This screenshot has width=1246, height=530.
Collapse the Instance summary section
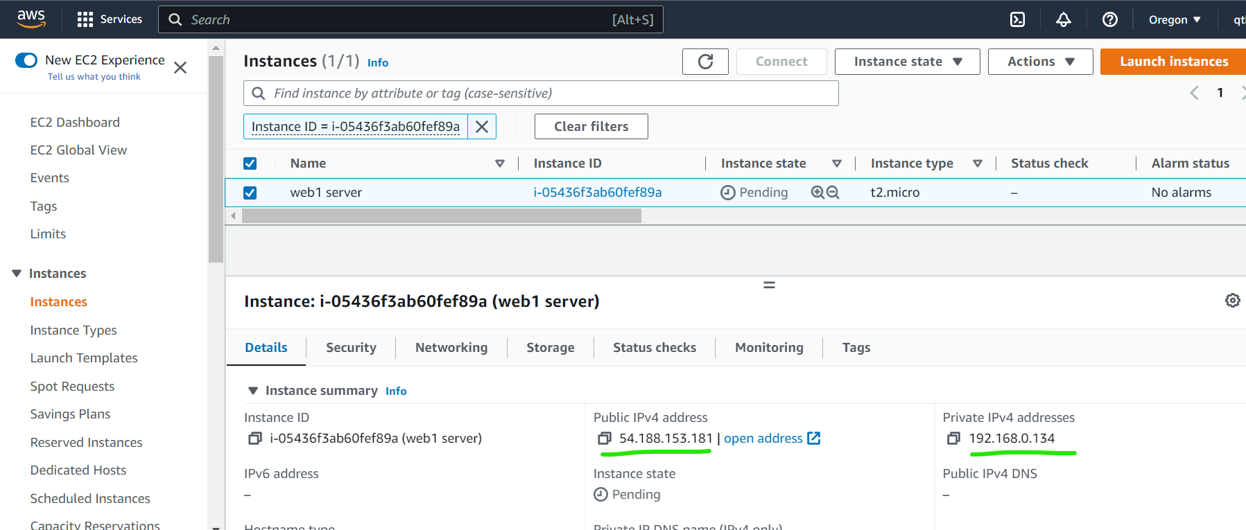(x=253, y=391)
